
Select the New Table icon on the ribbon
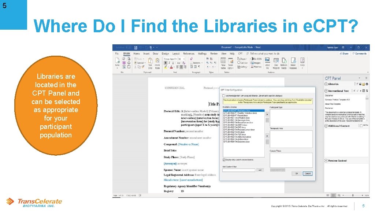pos(223,61)
